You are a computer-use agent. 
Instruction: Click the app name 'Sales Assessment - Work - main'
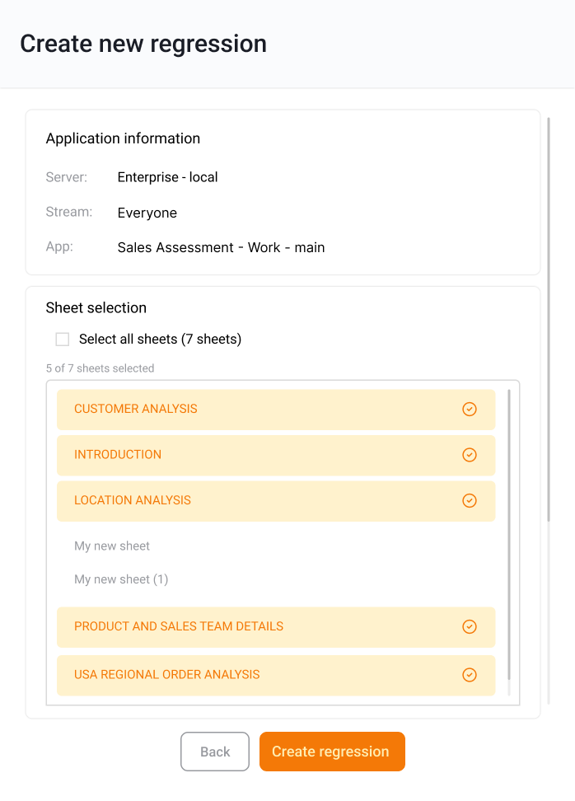pos(221,247)
